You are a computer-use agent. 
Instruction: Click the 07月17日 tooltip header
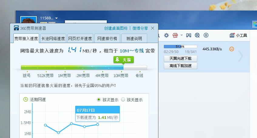[x=97, y=110]
